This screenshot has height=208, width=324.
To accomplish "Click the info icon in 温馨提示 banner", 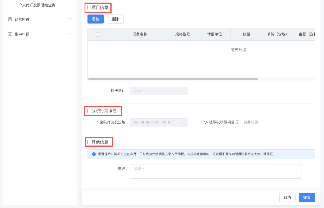I will [94, 154].
